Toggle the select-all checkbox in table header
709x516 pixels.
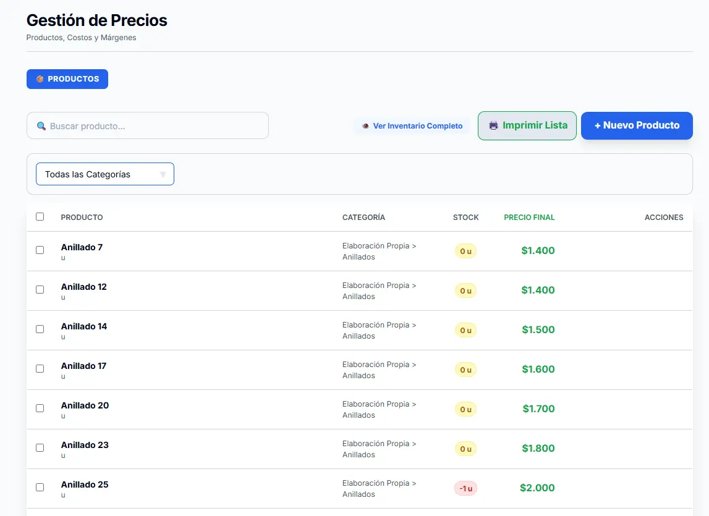click(x=40, y=217)
